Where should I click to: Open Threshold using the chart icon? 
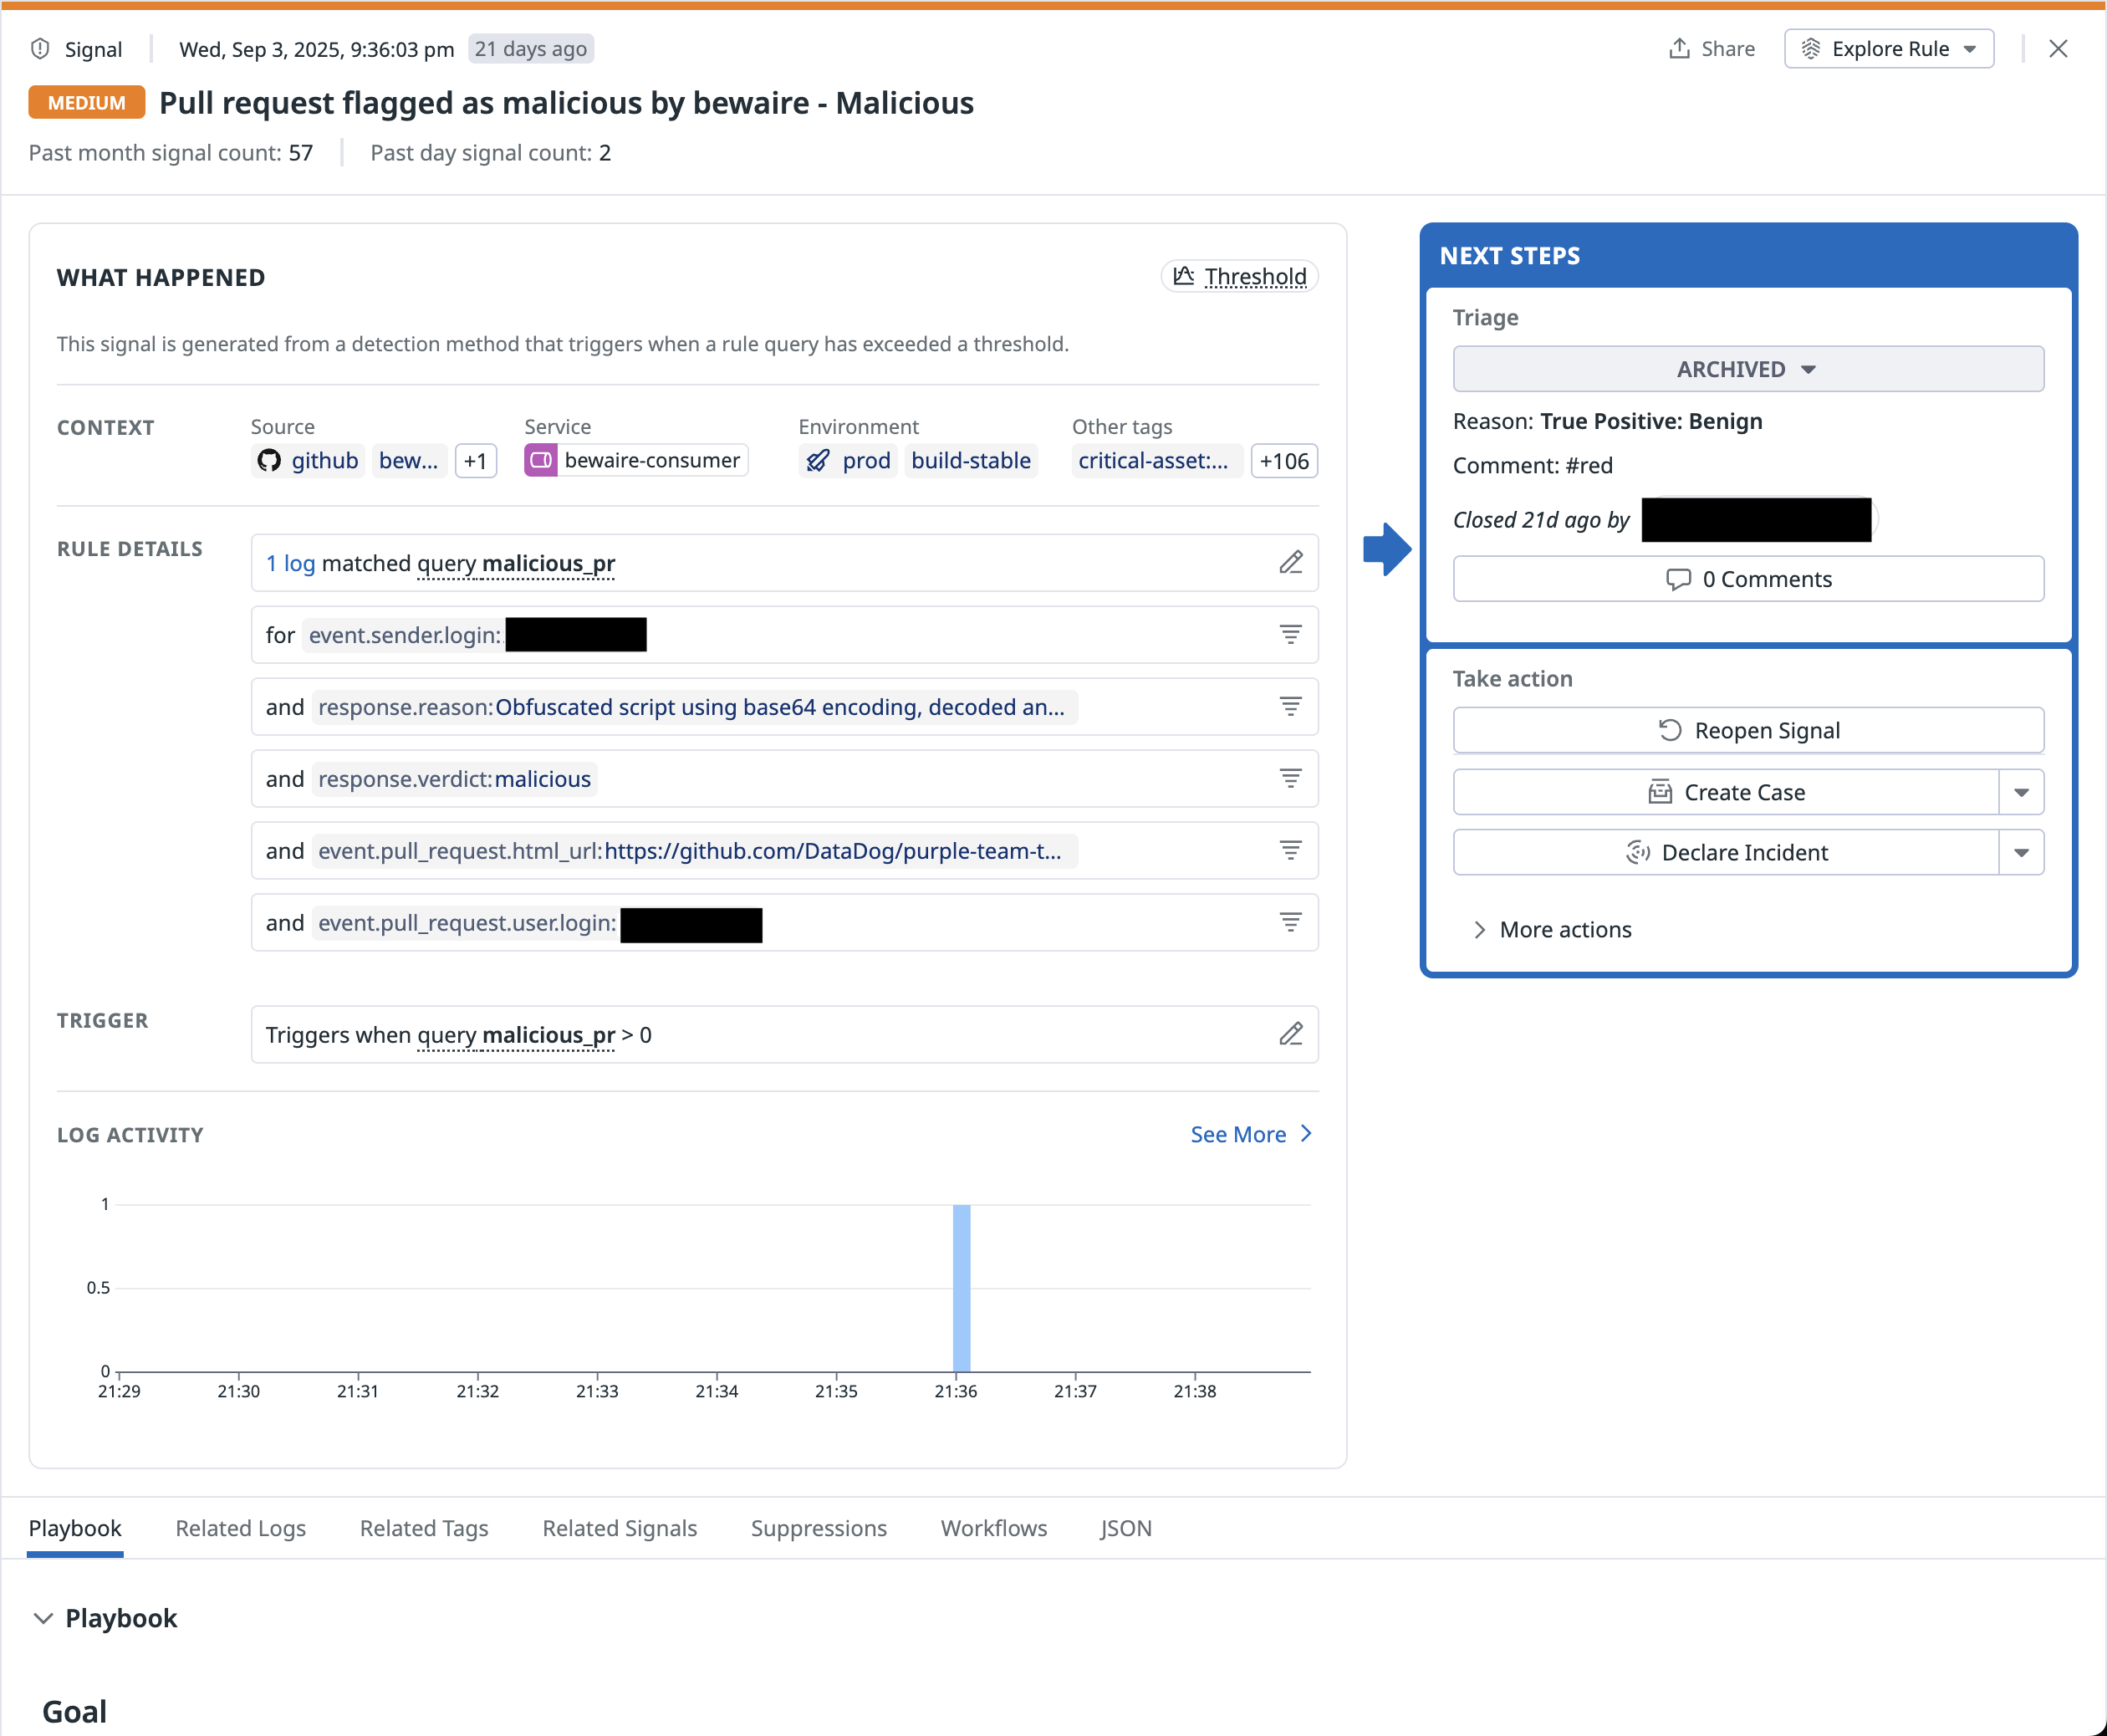pyautogui.click(x=1183, y=276)
